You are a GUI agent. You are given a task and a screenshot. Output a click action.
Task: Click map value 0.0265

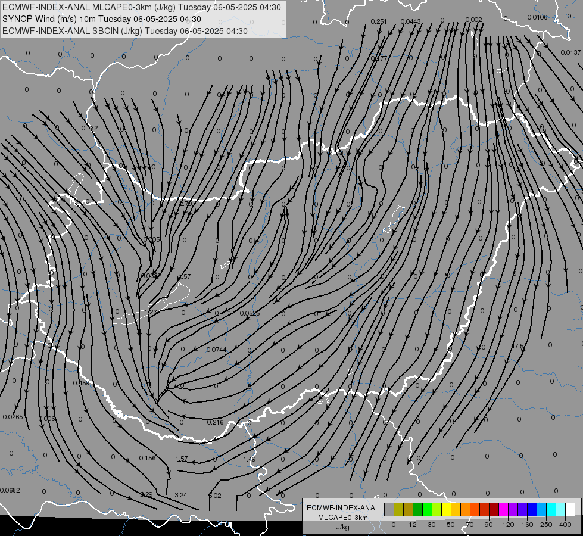tap(13, 417)
